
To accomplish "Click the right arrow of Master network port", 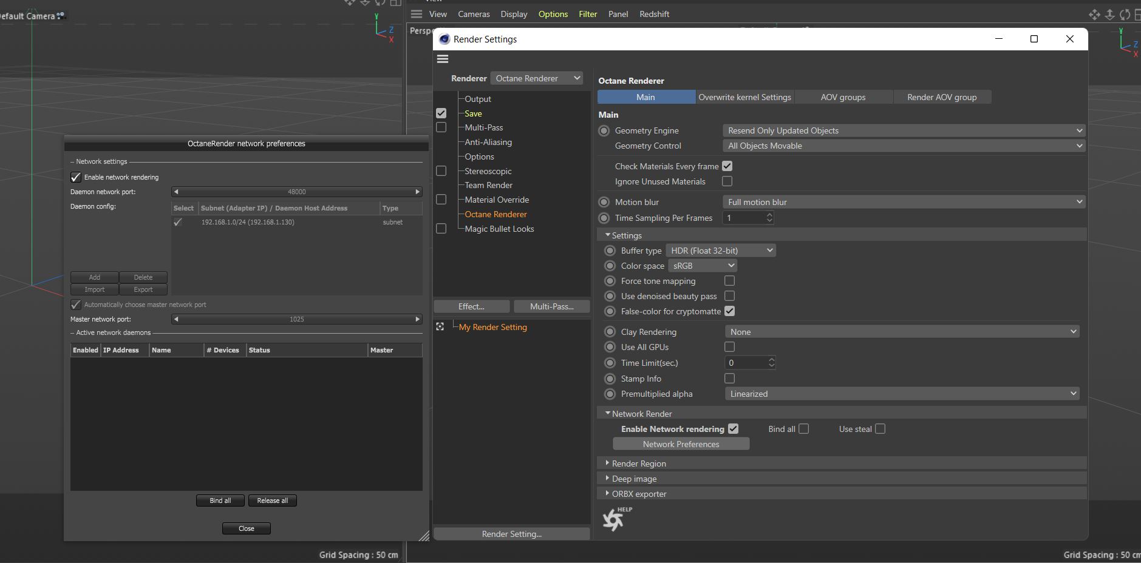I will [418, 319].
